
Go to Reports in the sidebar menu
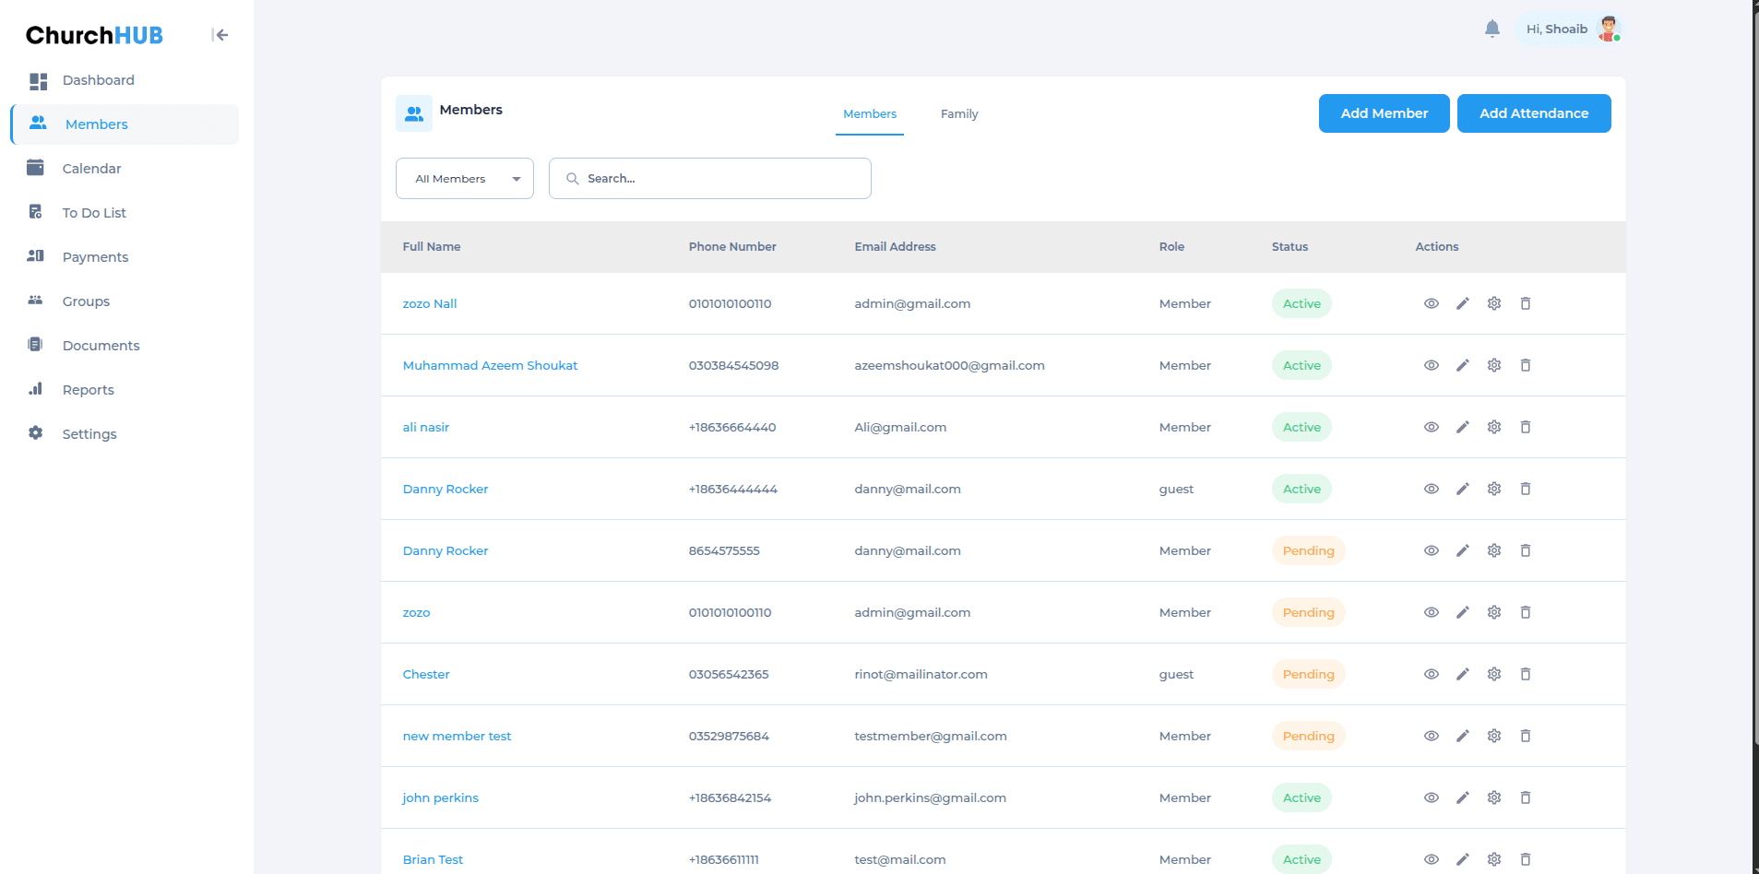[x=88, y=390]
